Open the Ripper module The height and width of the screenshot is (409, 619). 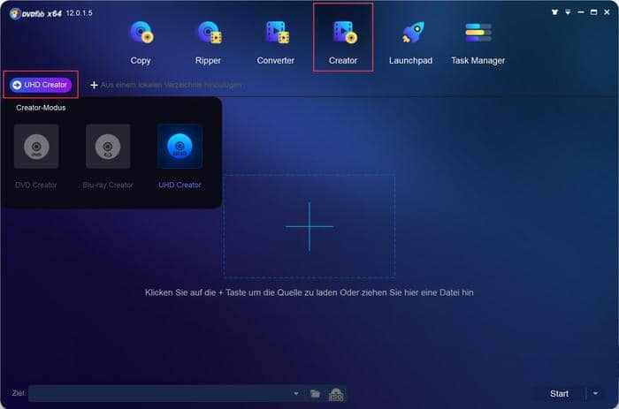point(209,42)
